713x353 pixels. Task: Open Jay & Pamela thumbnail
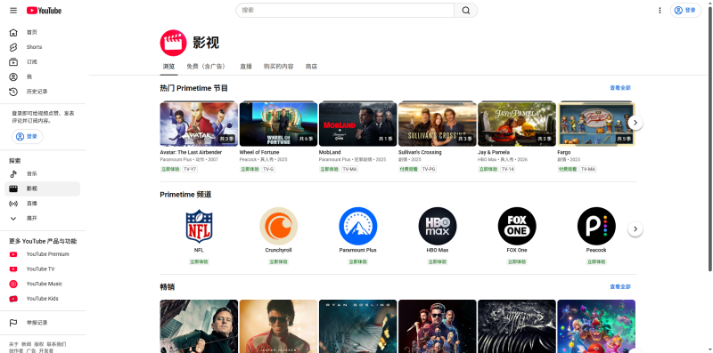click(517, 124)
